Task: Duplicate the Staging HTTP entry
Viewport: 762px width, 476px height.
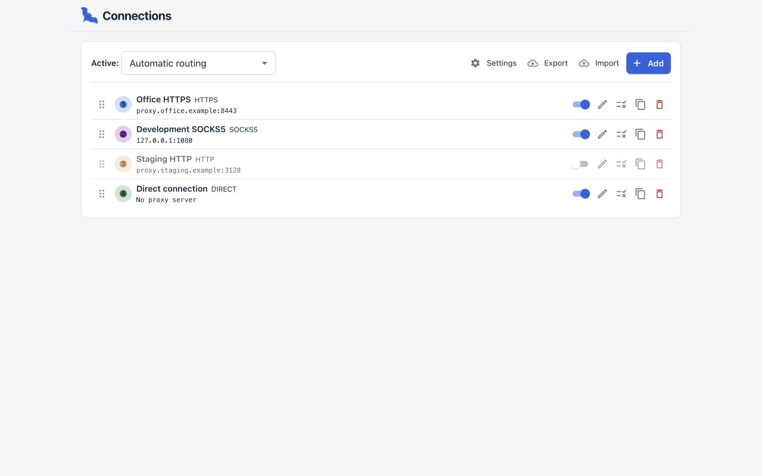Action: point(641,164)
